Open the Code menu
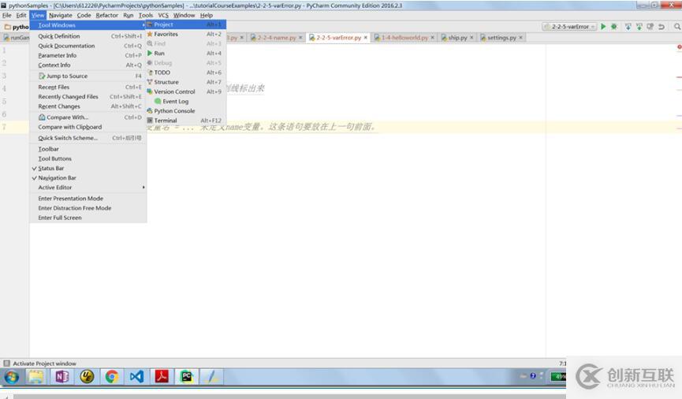The width and height of the screenshot is (682, 399). pyautogui.click(x=84, y=15)
